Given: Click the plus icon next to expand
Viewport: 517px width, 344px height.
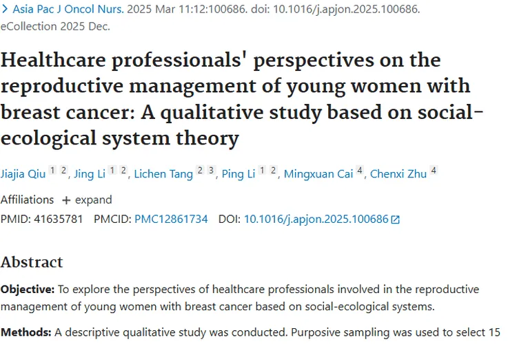Looking at the screenshot, I should pos(66,200).
